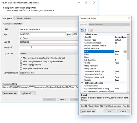This screenshot has height=123, width=137.
Task: Collapse the Initialization category
Action: click(x=82, y=34)
